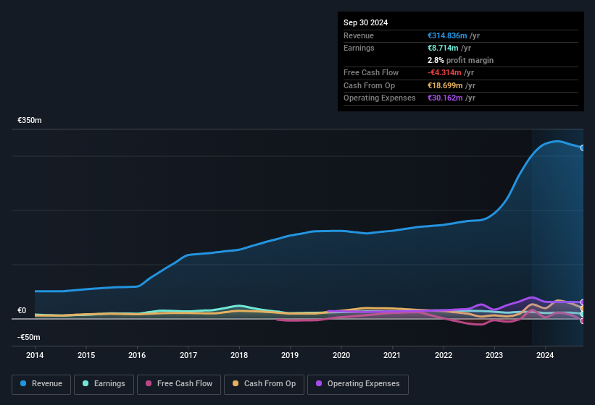Click the 2016 x-axis year label
Viewport: 595px width, 405px height.
pyautogui.click(x=137, y=355)
